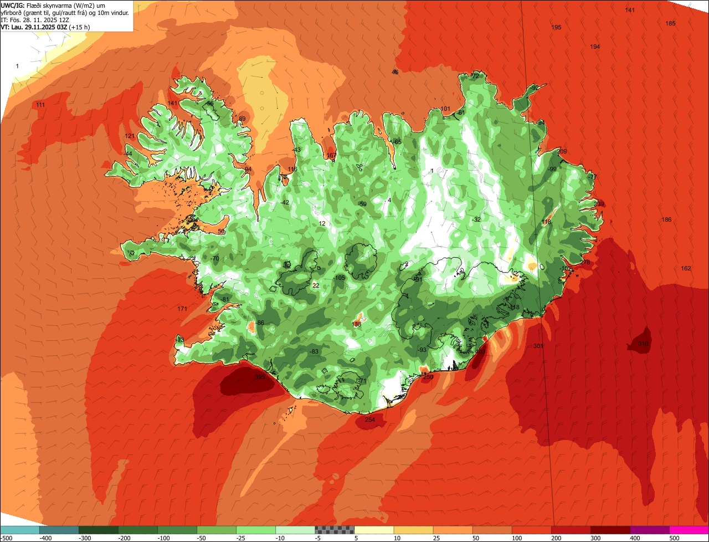Click the 46 value north of Iceland
709x542 pixels.
tap(395, 73)
